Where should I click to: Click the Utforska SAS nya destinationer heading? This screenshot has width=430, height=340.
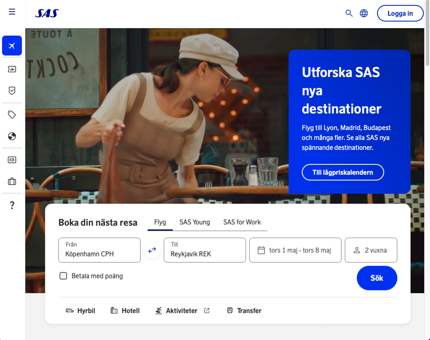click(x=341, y=91)
